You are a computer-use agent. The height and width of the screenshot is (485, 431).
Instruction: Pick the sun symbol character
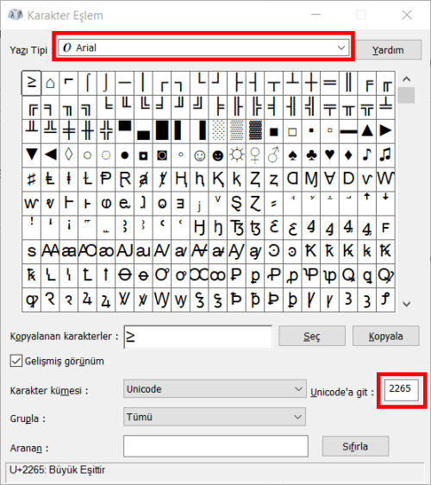click(x=236, y=155)
